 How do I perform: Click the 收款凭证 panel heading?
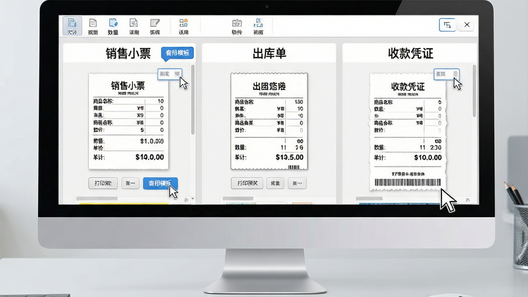(410, 53)
